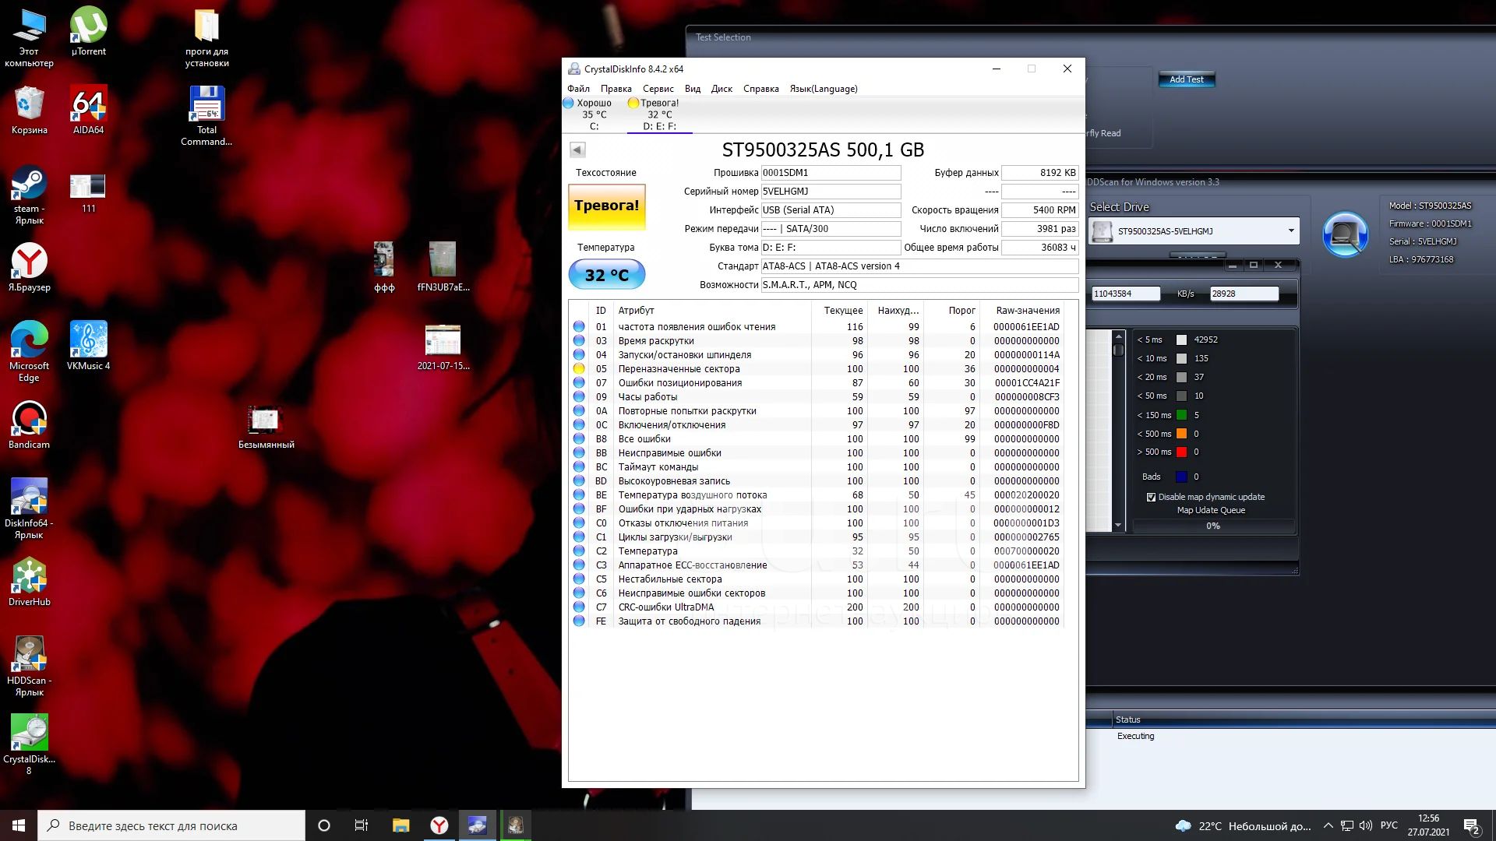Image resolution: width=1496 pixels, height=841 pixels.
Task: Open the Файл menu
Action: click(578, 89)
